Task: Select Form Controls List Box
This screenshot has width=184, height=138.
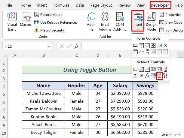Action: [x=159, y=46]
